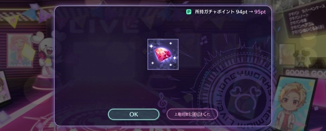Tap the 上限回数に達しました button
The height and width of the screenshot is (131, 326).
click(192, 115)
